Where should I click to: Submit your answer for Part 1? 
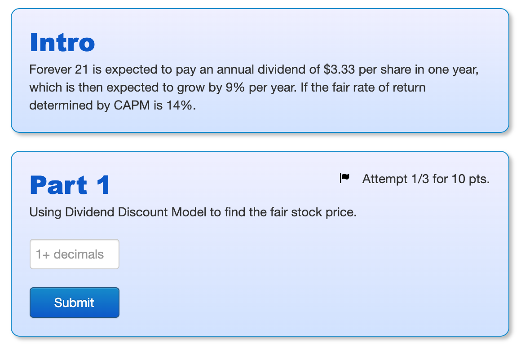tap(74, 302)
